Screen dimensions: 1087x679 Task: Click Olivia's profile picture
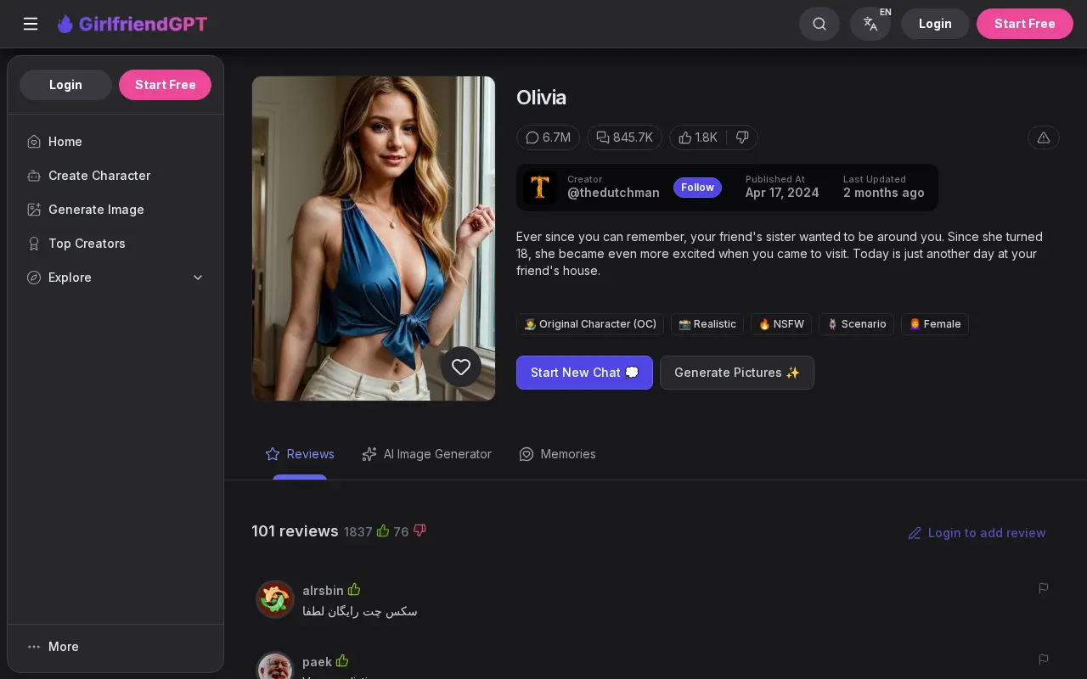(x=374, y=238)
